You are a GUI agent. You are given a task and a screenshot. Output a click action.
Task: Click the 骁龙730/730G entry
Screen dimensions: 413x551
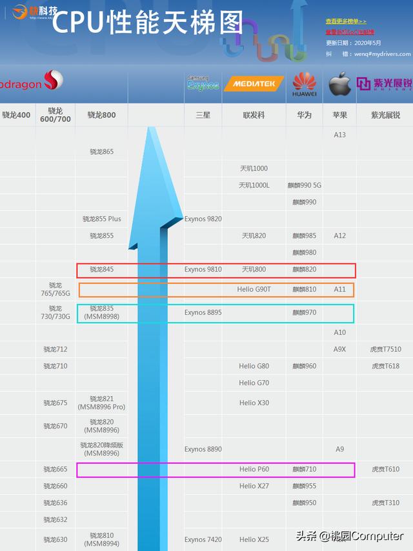click(x=55, y=312)
